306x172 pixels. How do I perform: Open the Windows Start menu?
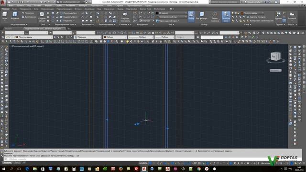tap(4, 169)
